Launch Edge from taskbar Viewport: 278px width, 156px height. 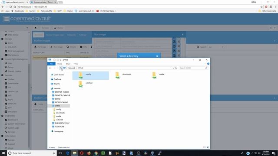point(68,153)
